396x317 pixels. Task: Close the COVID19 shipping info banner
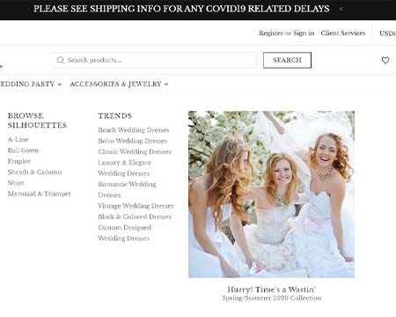(x=341, y=9)
